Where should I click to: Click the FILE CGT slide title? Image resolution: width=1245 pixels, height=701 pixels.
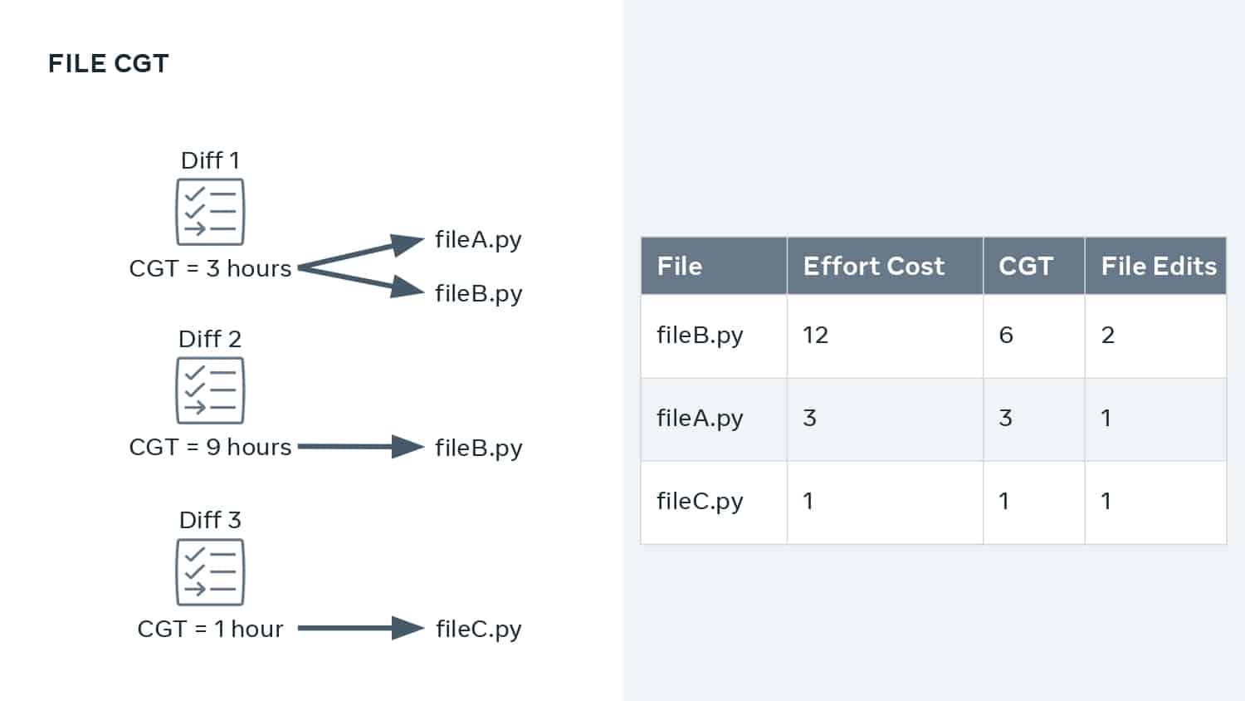point(109,63)
